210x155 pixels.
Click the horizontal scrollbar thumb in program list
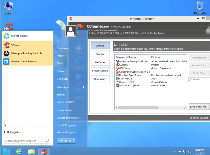(x=138, y=108)
